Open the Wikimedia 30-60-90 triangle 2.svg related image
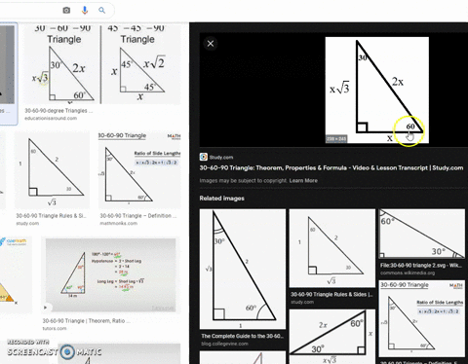The image size is (468, 364). point(421,234)
